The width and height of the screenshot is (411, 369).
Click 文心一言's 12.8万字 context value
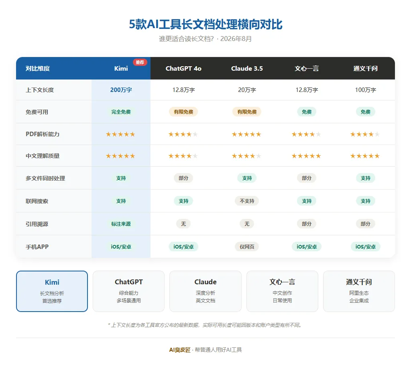tap(307, 90)
